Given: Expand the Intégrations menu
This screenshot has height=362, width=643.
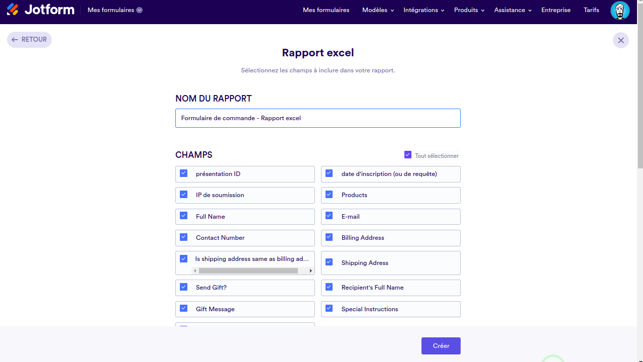Looking at the screenshot, I should [424, 10].
